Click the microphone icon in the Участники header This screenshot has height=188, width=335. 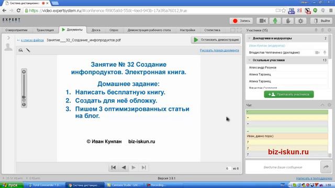point(316,30)
